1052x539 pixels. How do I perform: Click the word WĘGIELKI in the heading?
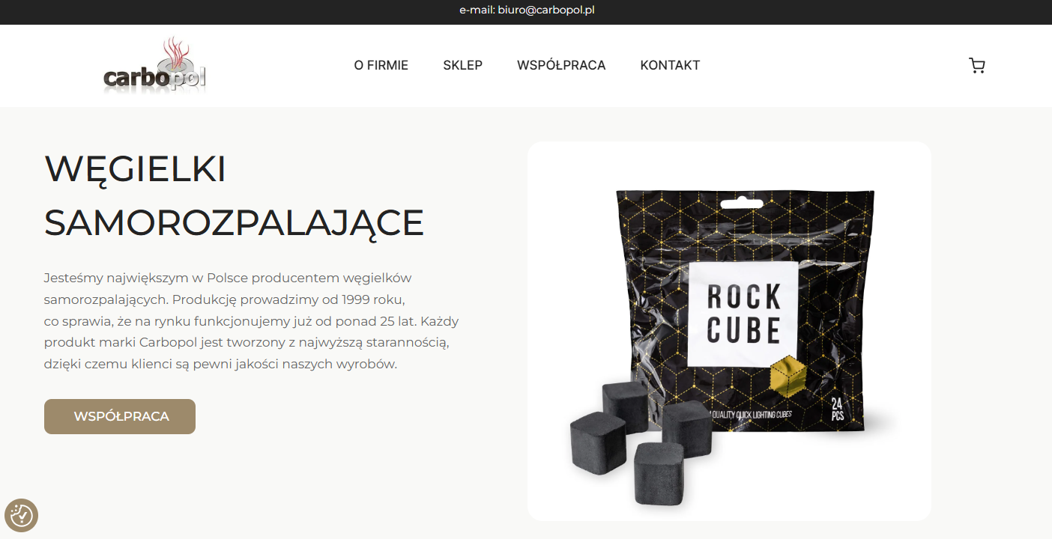coord(136,168)
